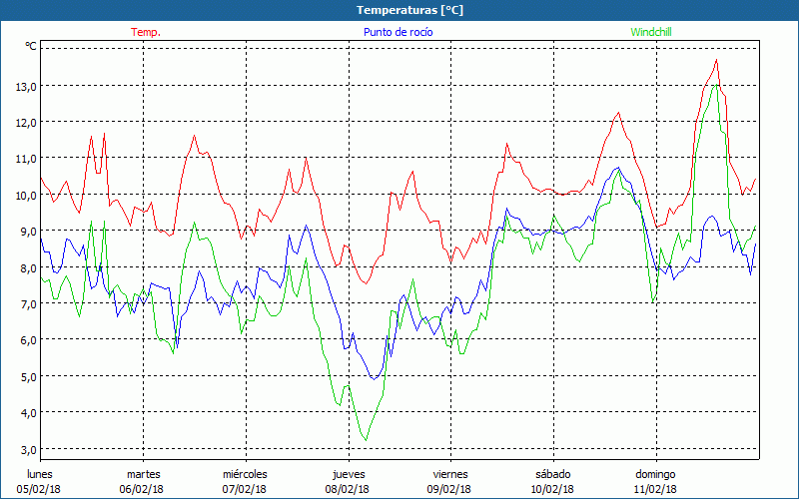
Task: Click the green line's lowest point on jueves
Action: pos(366,440)
